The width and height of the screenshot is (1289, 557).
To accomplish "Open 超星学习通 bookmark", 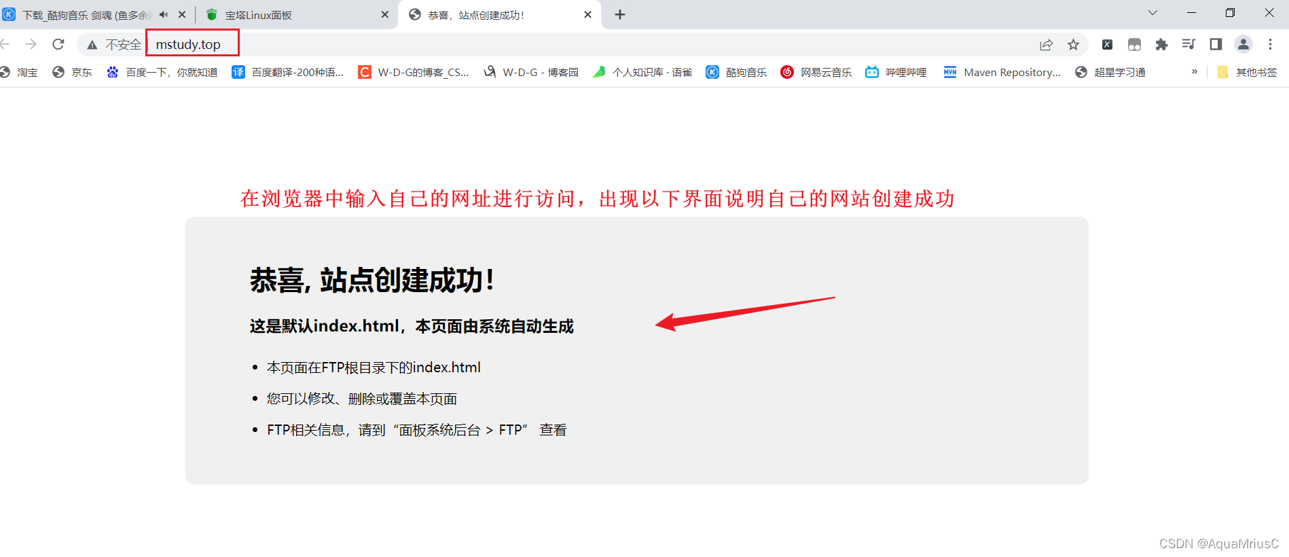I will (1110, 72).
